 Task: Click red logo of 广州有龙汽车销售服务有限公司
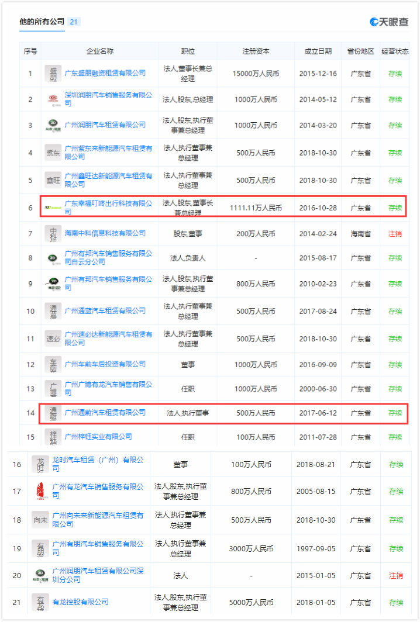click(x=40, y=491)
